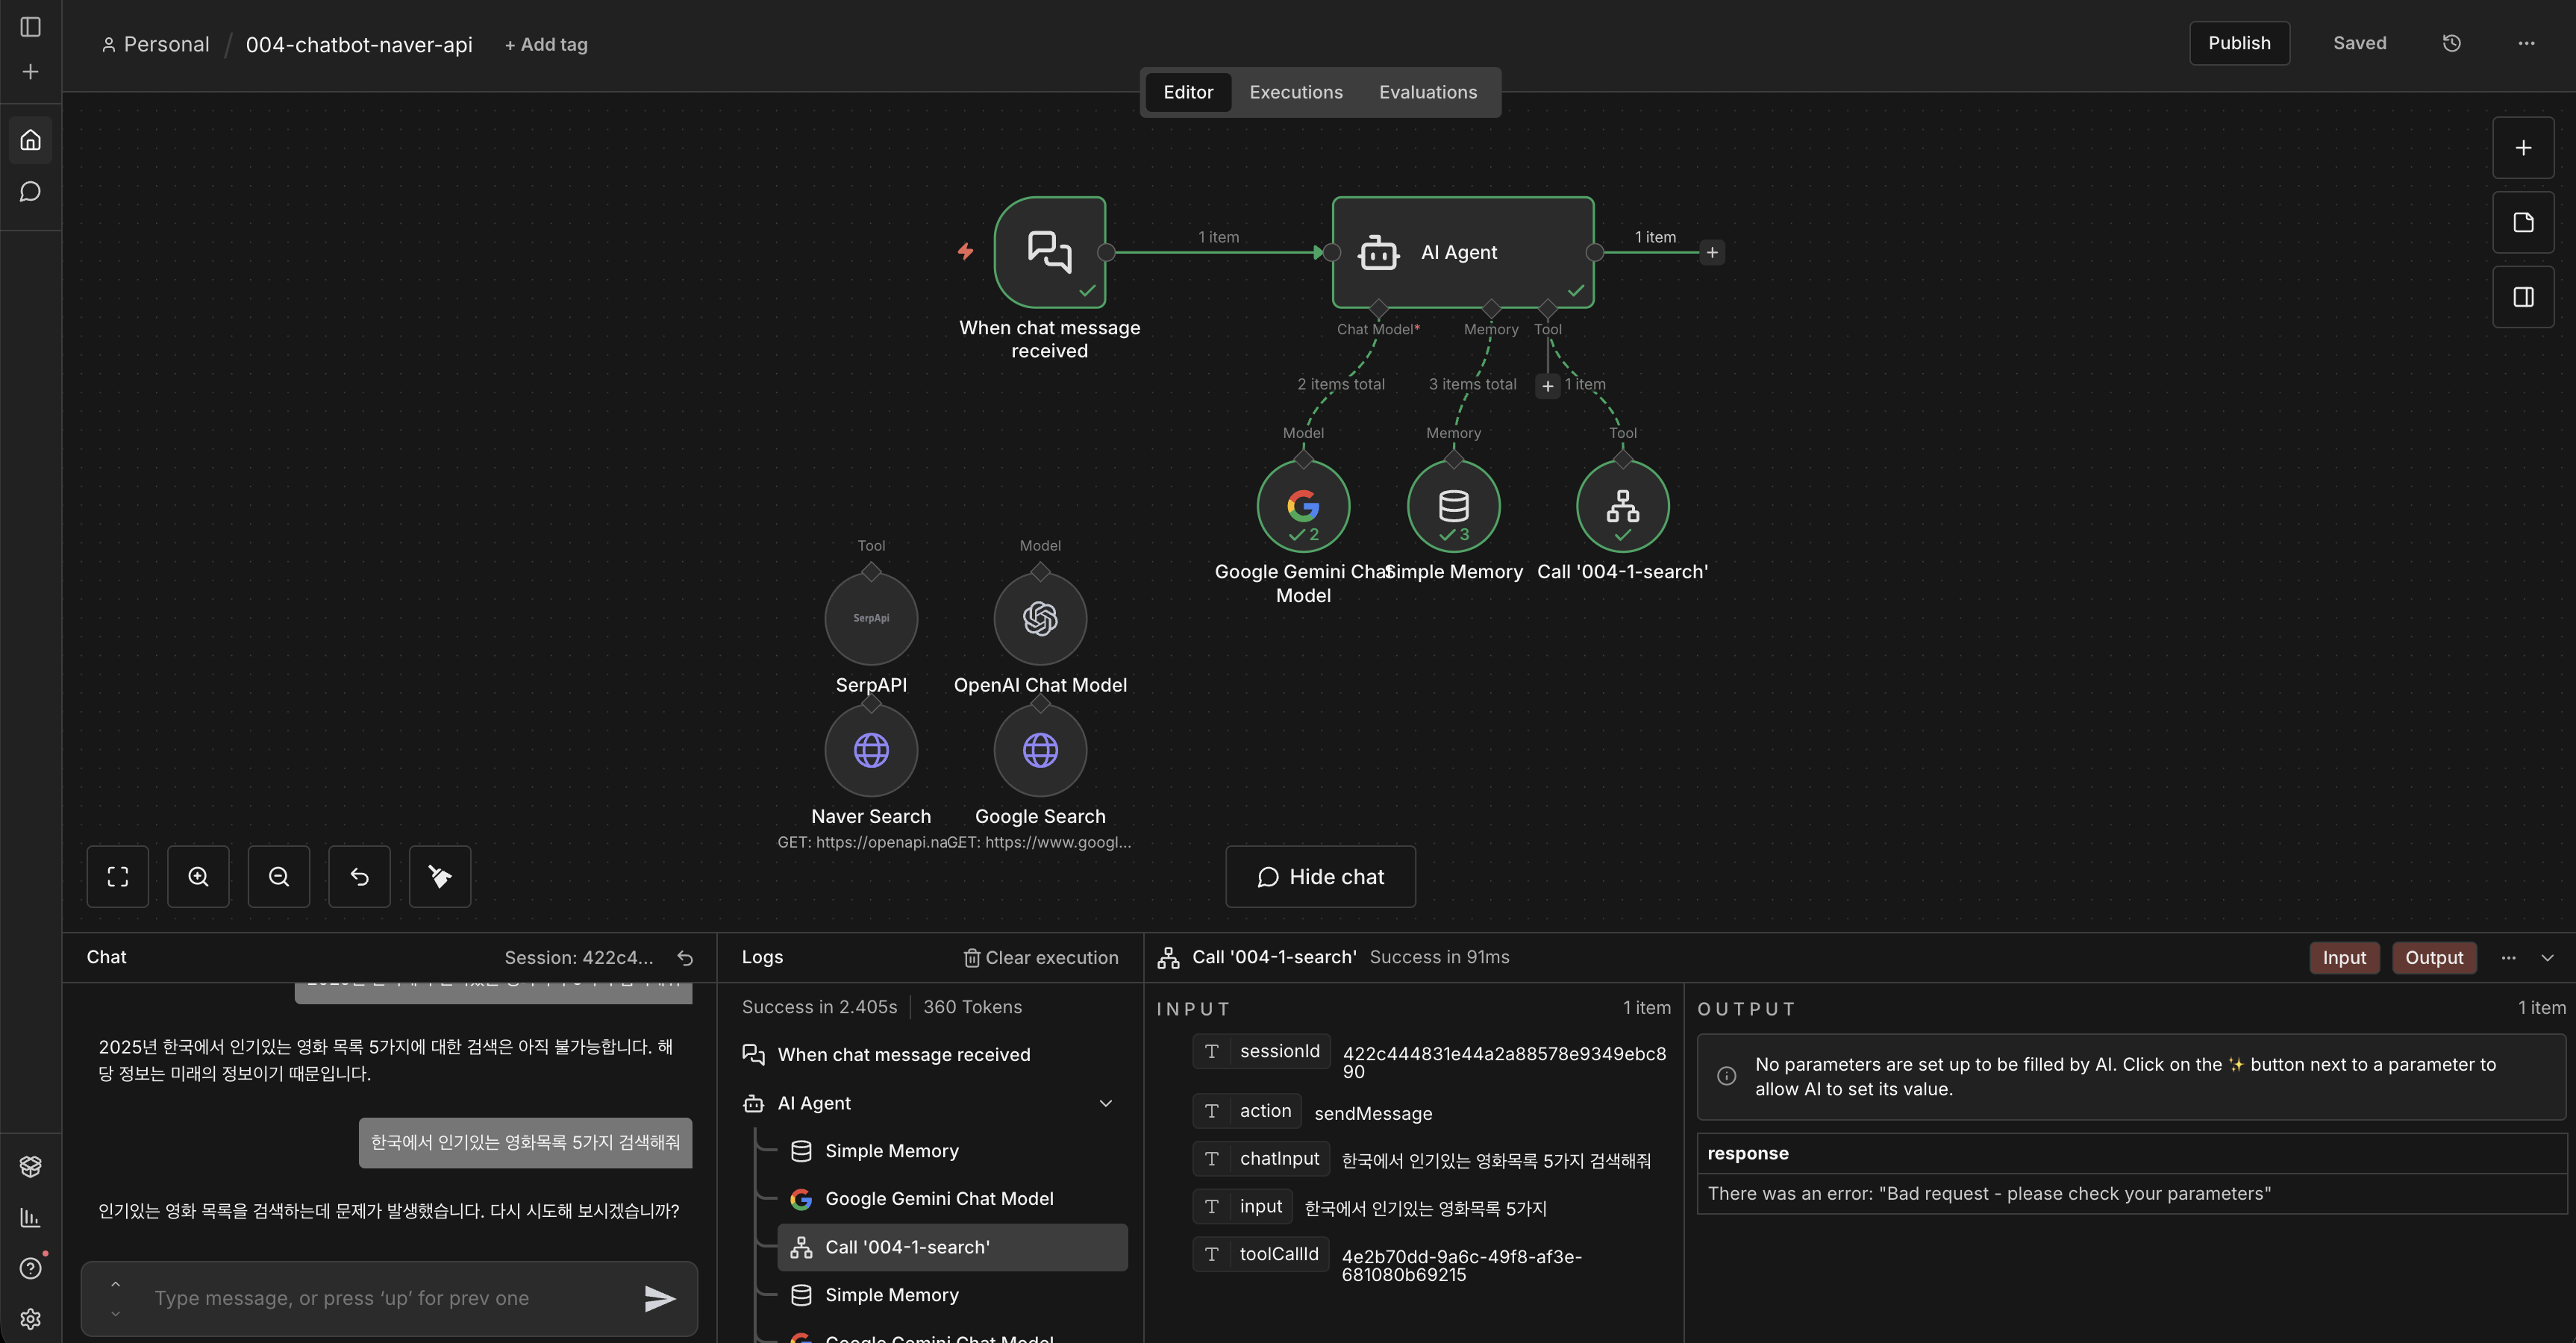The width and height of the screenshot is (2576, 1343).
Task: Collapse the logs panel chevron
Action: [x=2547, y=957]
